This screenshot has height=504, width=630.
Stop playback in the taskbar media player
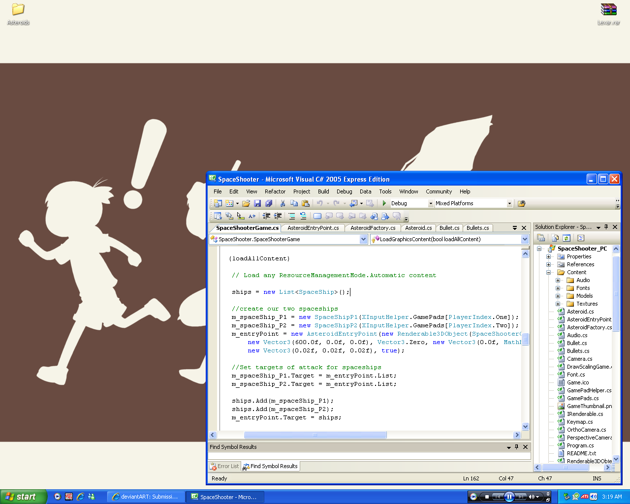click(487, 497)
